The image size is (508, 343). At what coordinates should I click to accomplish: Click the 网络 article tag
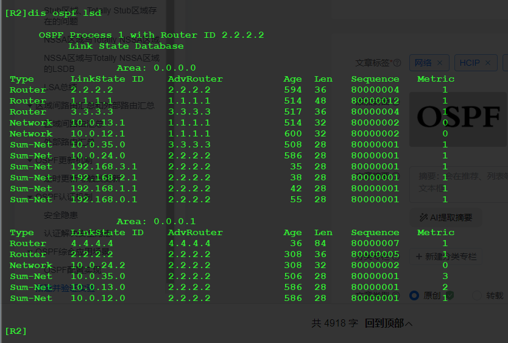(429, 63)
